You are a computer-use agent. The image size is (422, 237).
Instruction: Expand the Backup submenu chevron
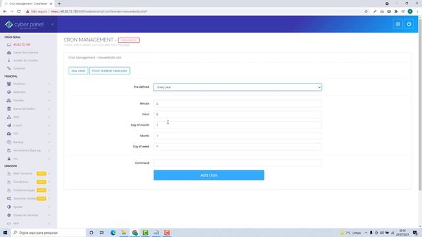(x=49, y=142)
